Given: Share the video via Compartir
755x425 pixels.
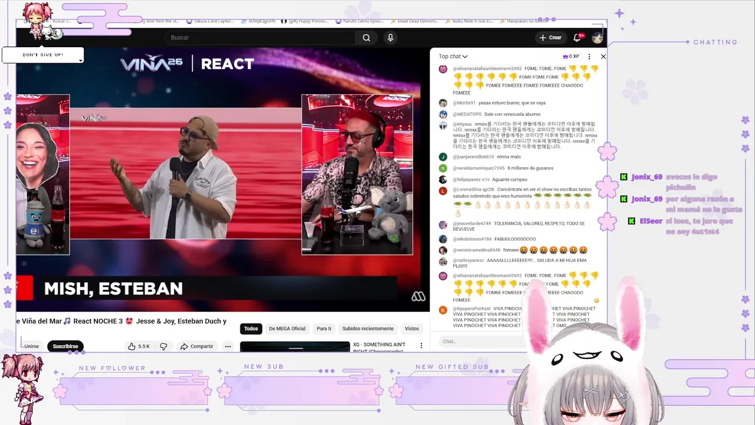Looking at the screenshot, I should (197, 346).
